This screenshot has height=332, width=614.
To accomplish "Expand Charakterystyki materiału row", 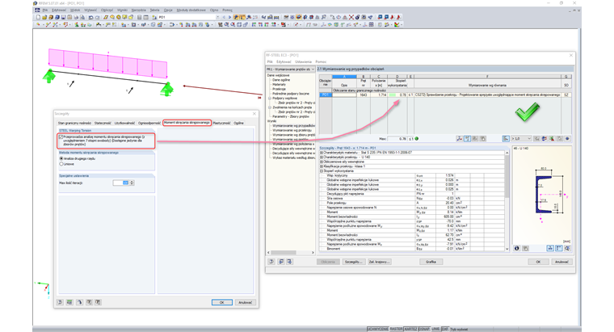I will click(x=322, y=153).
